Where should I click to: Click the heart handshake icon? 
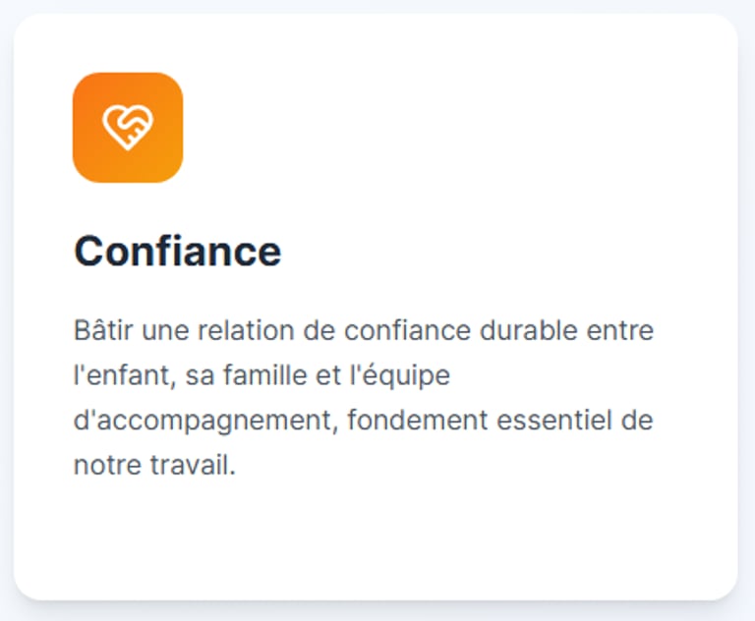click(x=128, y=128)
